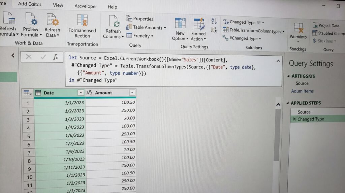This screenshot has width=345, height=193.
Task: Delete the Changed Type step using X
Action: click(294, 119)
